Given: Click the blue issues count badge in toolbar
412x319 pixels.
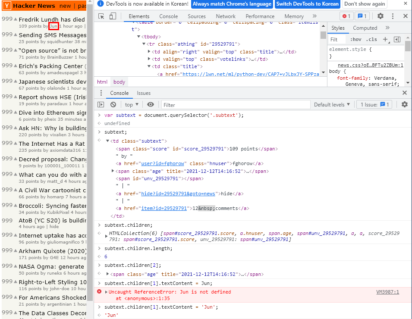Looking at the screenshot, I should pos(362,16).
